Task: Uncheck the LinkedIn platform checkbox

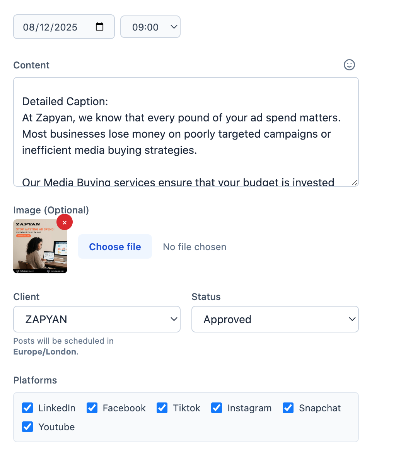Action: (x=27, y=408)
